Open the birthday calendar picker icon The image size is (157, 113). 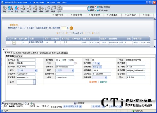(x=75, y=63)
